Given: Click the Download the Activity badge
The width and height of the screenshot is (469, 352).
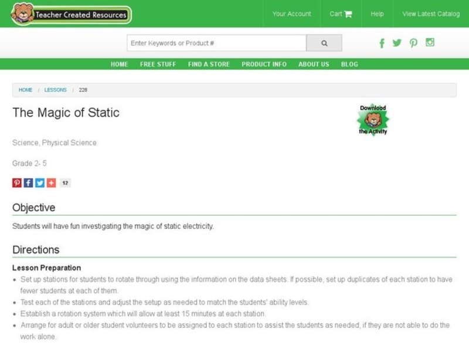Looking at the screenshot, I should [374, 119].
